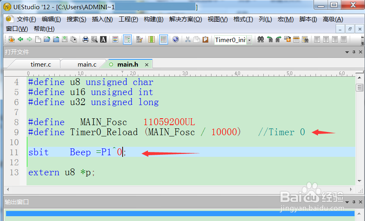Open a file with the folder icon

coord(47,39)
